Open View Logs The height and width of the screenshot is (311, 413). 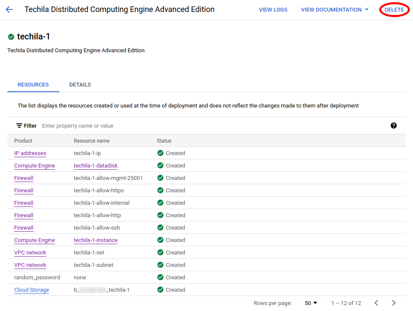[273, 9]
